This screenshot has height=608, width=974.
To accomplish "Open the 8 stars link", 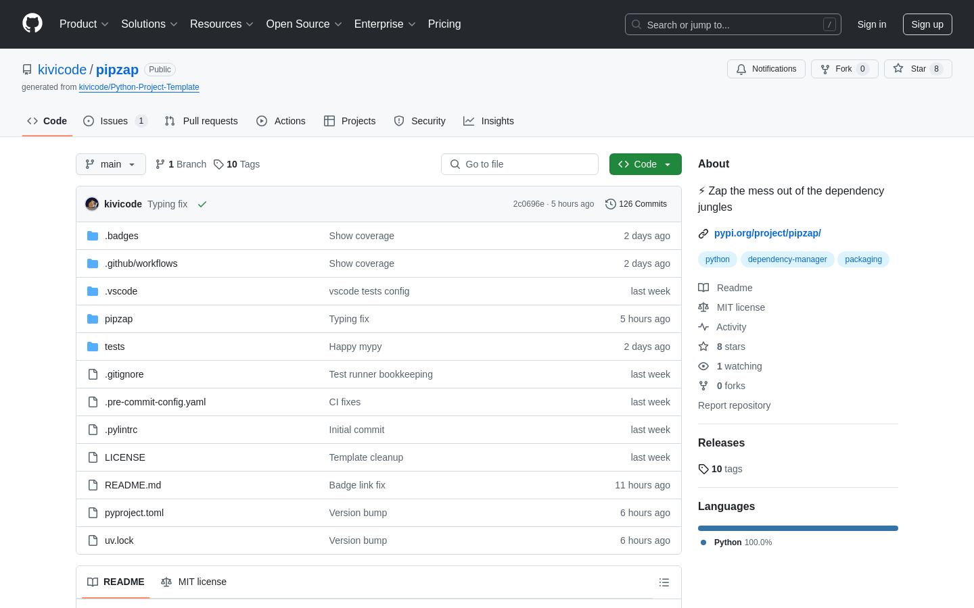I will 722,347.
